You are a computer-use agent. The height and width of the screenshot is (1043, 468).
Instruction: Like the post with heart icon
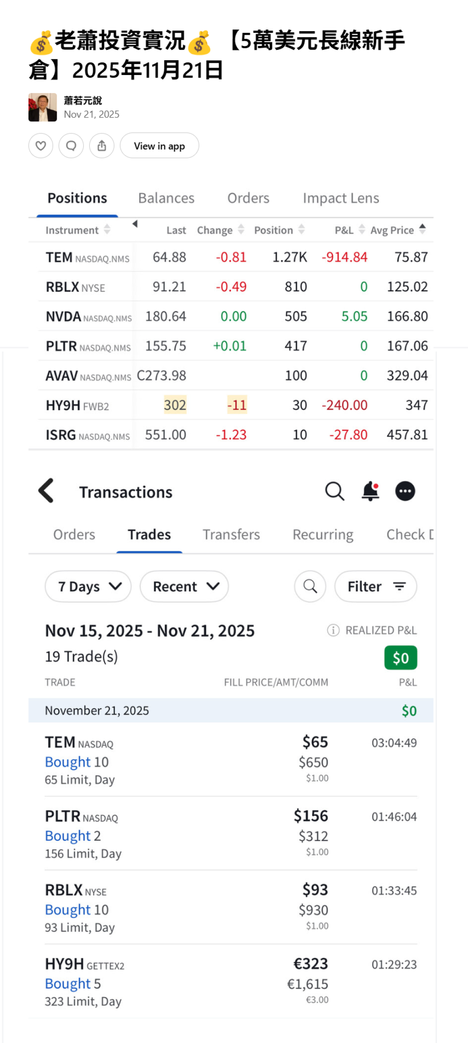(41, 146)
